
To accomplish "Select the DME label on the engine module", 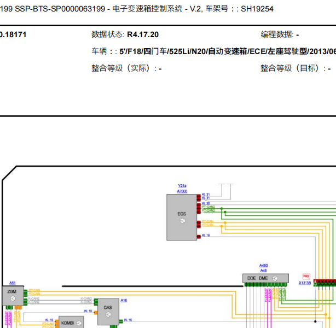I will pos(263,278).
